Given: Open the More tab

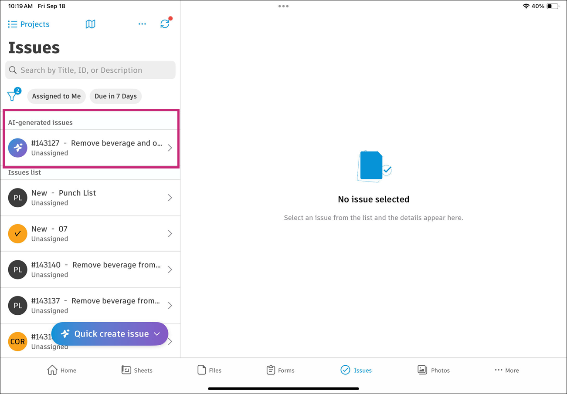Looking at the screenshot, I should coord(507,370).
